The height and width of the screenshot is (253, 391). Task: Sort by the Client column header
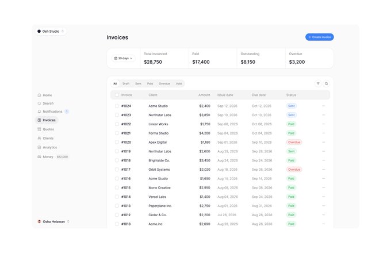(153, 95)
